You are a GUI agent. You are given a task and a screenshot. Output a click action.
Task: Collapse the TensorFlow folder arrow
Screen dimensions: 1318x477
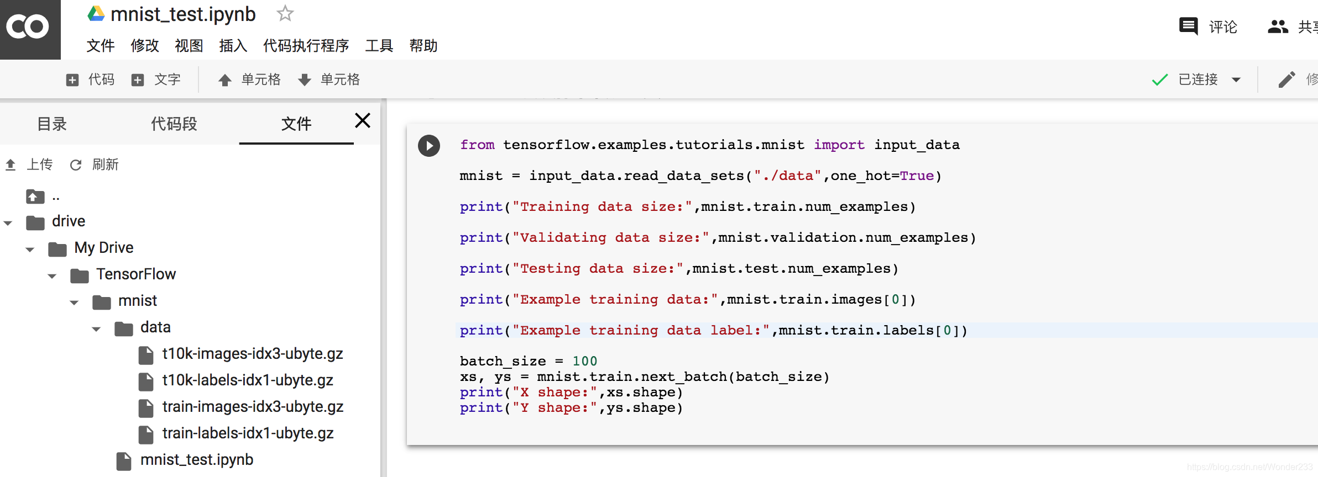pyautogui.click(x=53, y=276)
